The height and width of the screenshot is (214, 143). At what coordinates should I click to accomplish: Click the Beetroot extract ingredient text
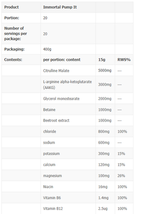(56, 120)
